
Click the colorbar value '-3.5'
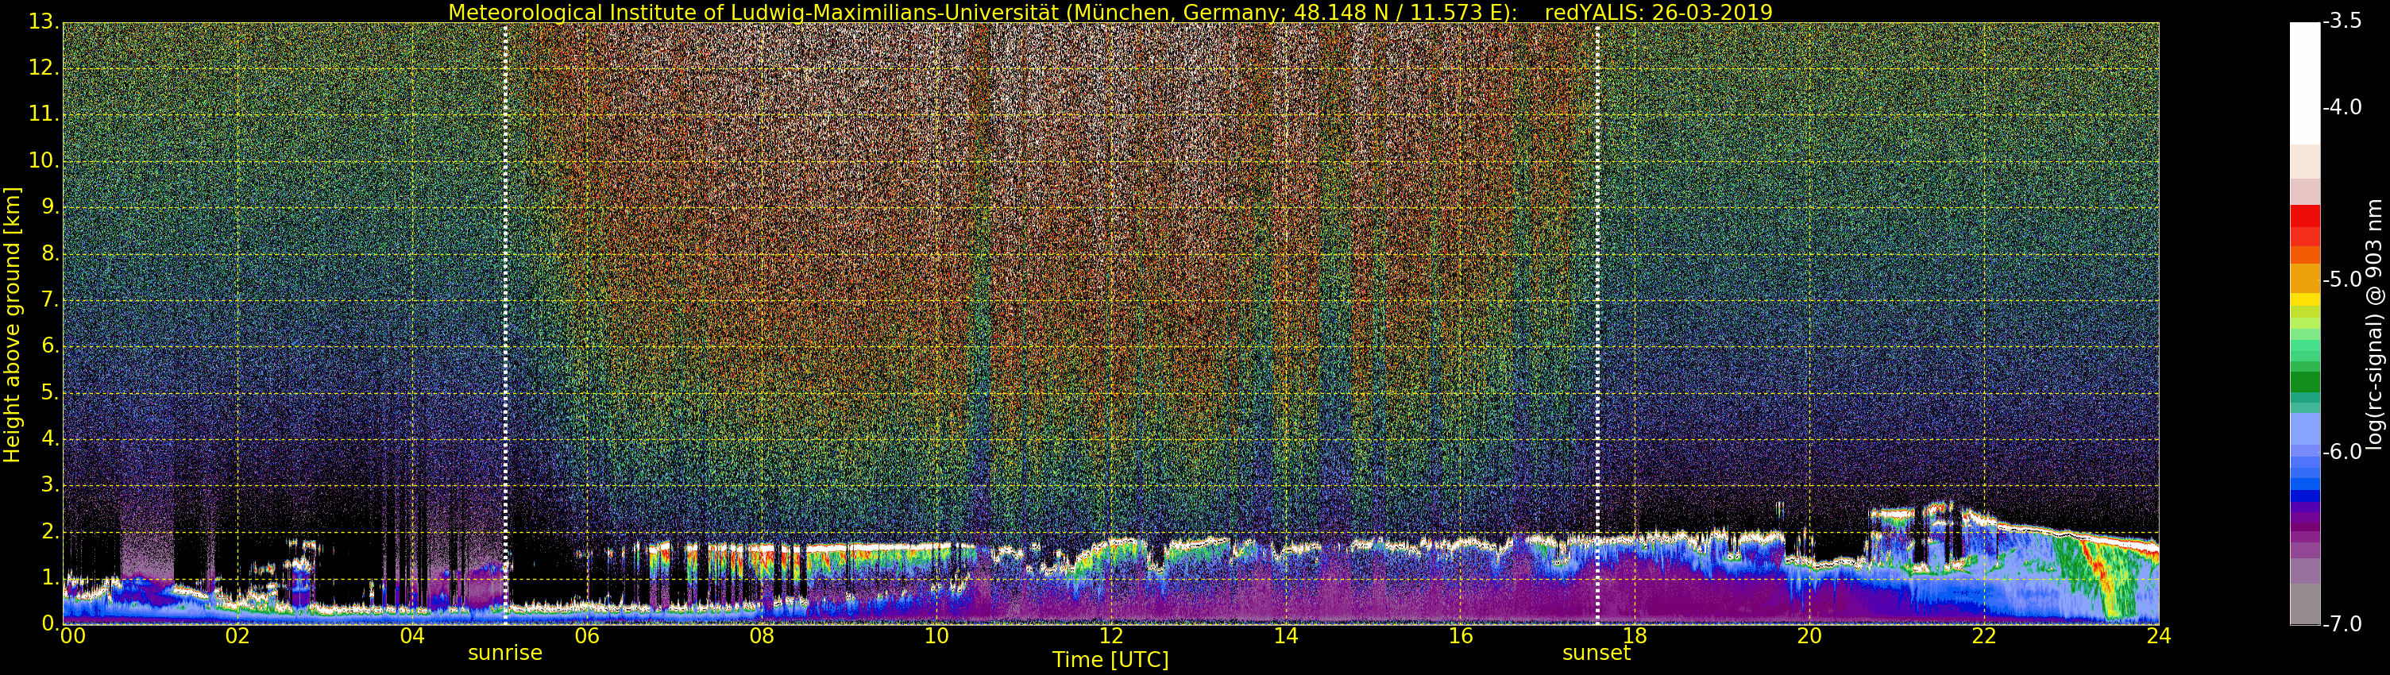2342,21
